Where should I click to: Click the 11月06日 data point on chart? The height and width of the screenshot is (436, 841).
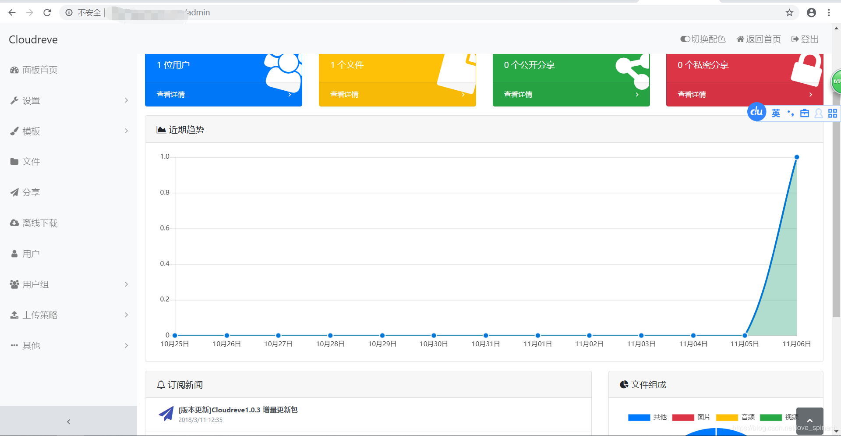[797, 157]
